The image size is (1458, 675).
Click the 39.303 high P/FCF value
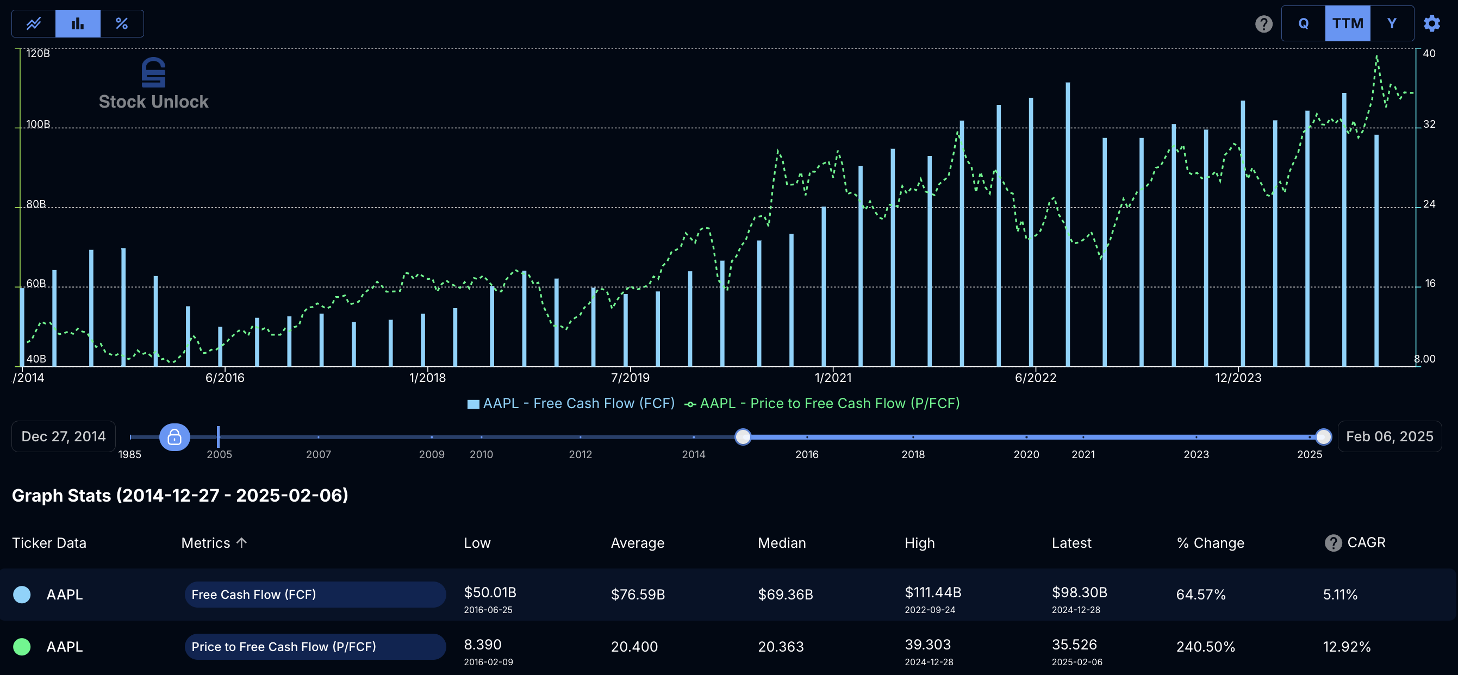(927, 644)
